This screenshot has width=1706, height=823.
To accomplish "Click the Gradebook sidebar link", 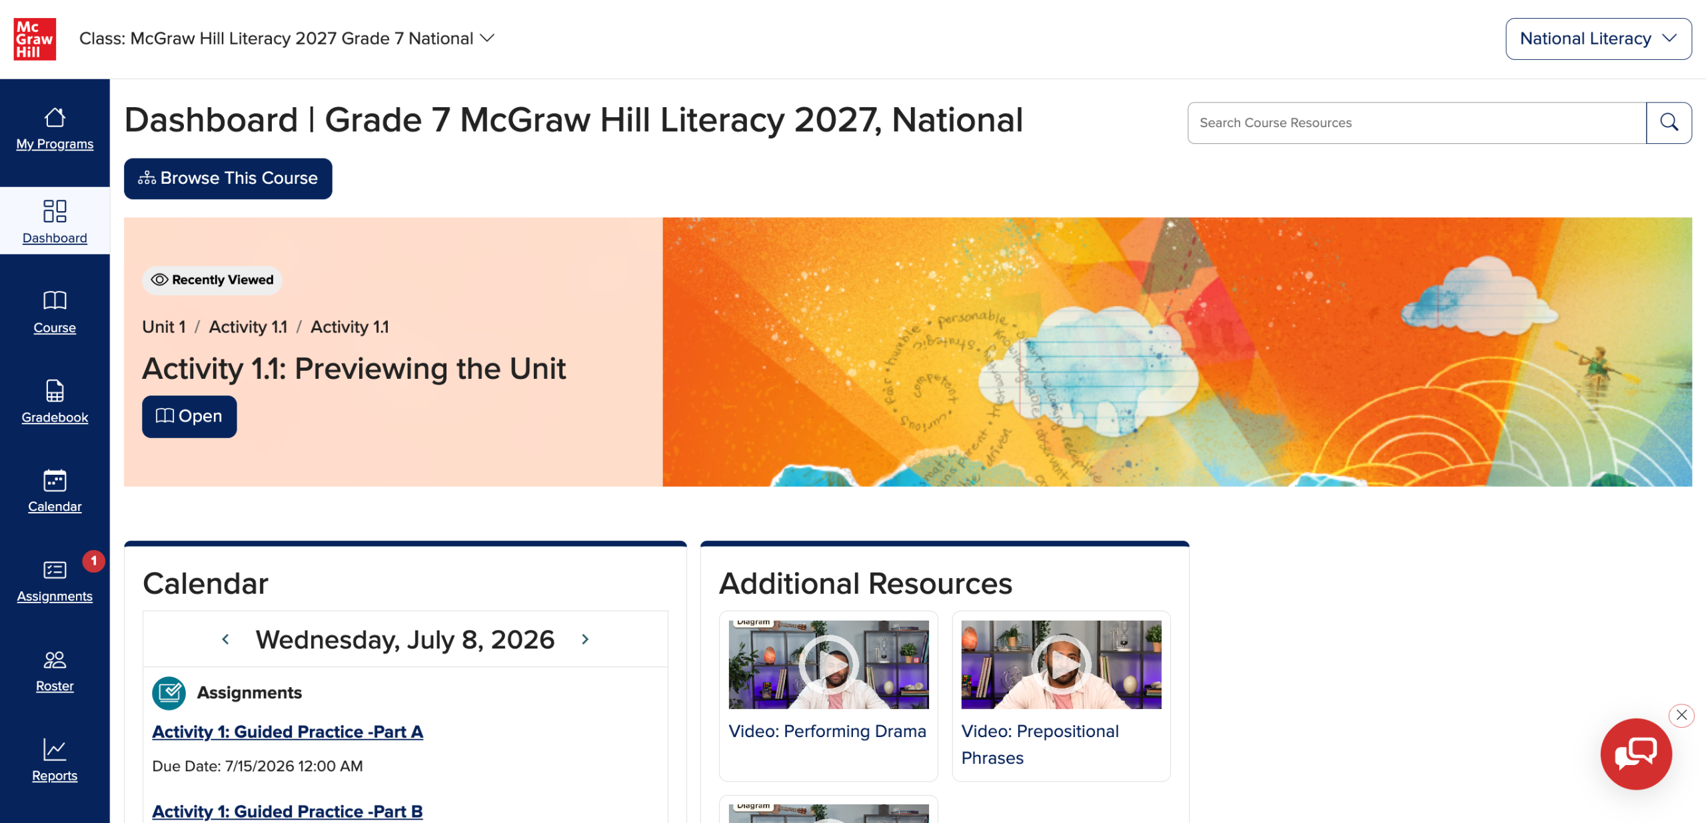I will click(x=55, y=417).
